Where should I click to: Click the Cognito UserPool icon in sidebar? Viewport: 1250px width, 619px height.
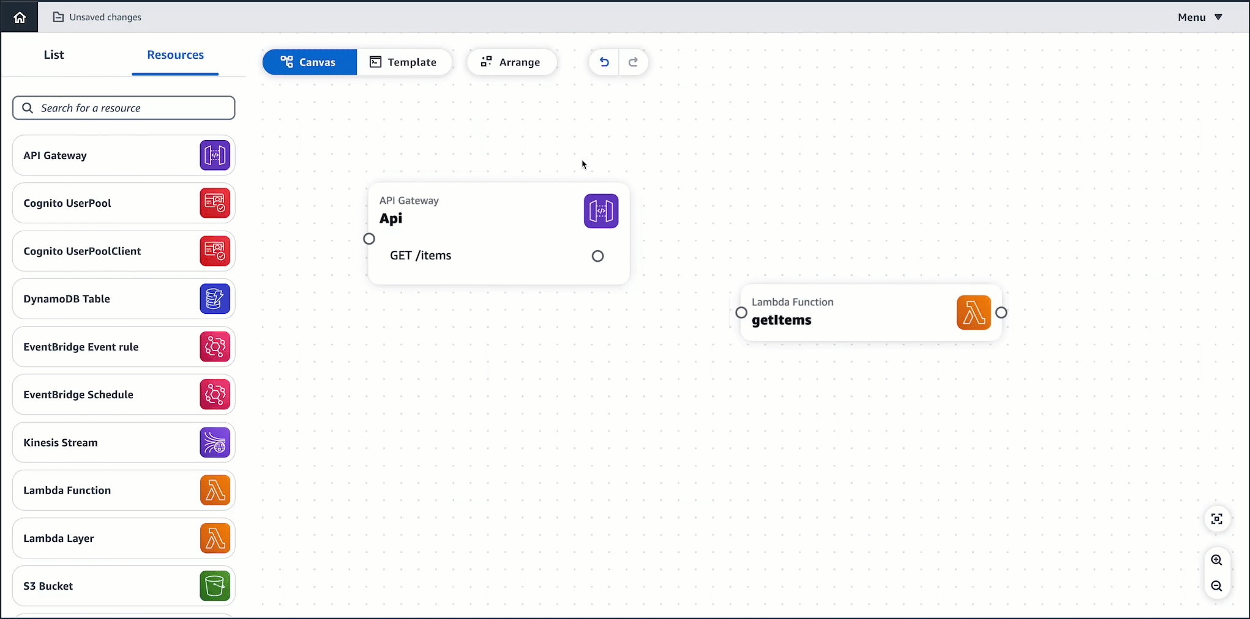(x=215, y=202)
